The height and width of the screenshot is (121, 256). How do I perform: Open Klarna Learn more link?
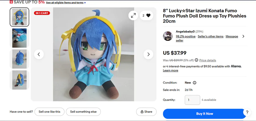(170, 70)
